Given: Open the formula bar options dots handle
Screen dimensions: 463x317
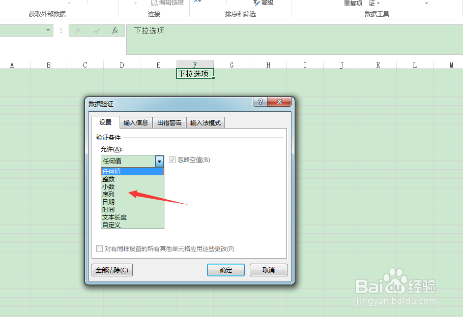Looking at the screenshot, I should pos(61,30).
